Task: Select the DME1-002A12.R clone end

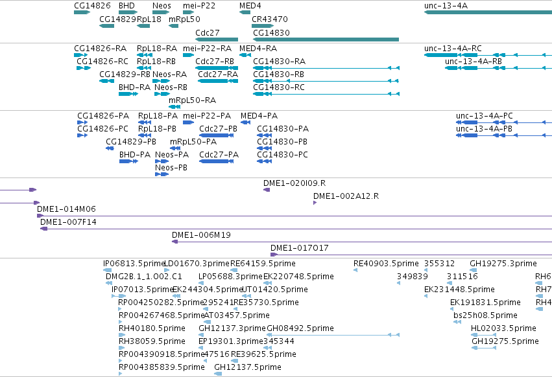Action: (x=315, y=203)
